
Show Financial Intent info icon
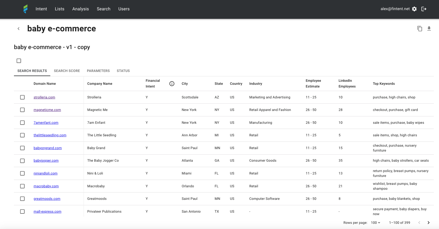coord(172,84)
